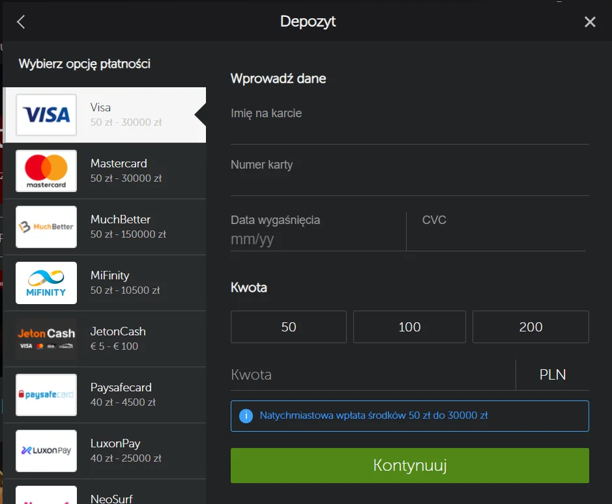Viewport: 612px width, 504px height.
Task: Select the JetonCash payment icon
Action: click(x=46, y=339)
